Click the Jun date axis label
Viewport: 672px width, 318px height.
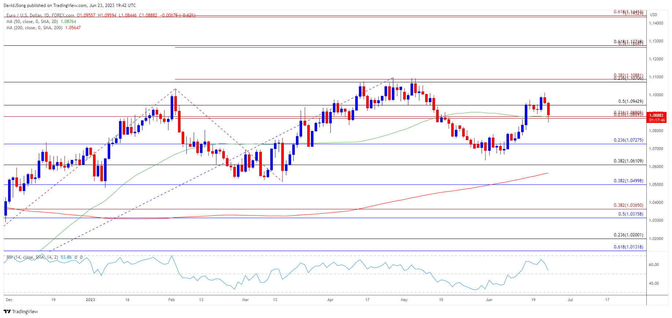click(x=489, y=300)
